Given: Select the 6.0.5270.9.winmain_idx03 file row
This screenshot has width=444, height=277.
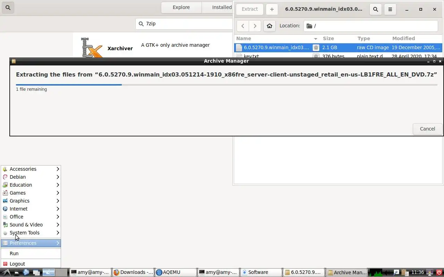Looking at the screenshot, I should point(338,47).
